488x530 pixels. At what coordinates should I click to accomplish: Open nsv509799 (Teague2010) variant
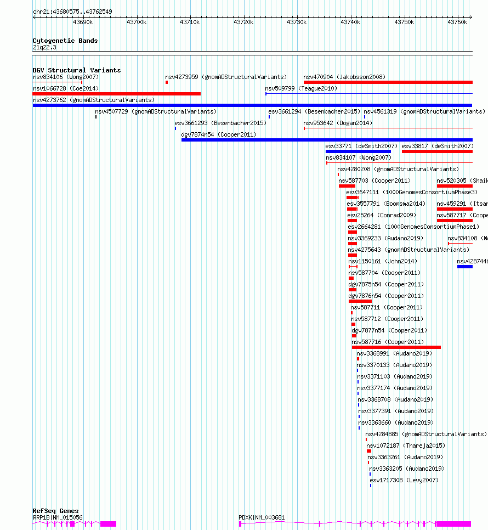301,88
